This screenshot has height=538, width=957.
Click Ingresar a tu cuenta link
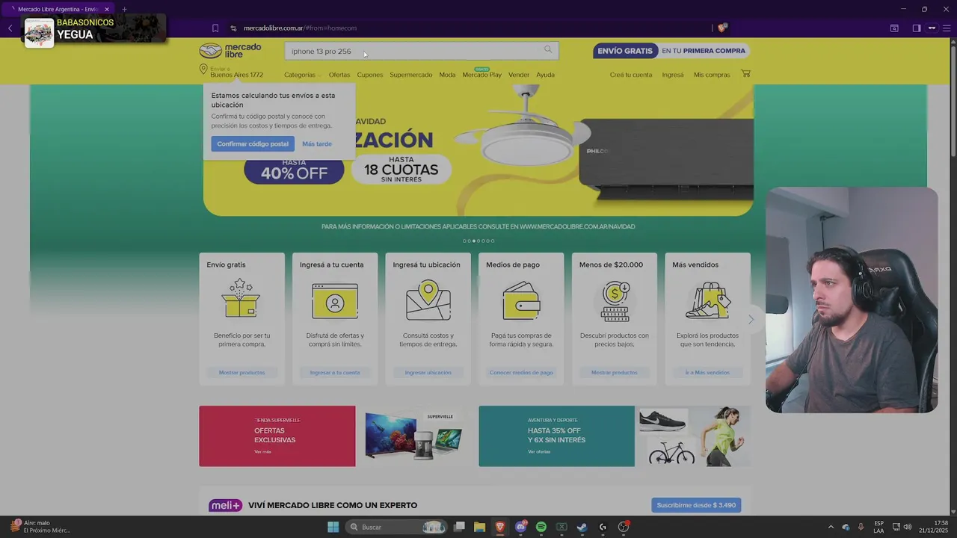click(x=335, y=372)
